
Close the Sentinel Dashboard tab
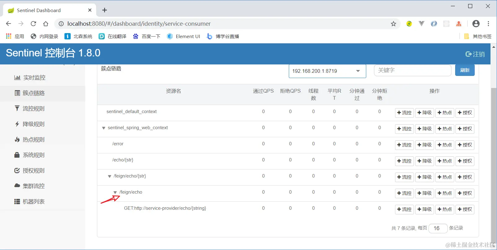click(90, 10)
